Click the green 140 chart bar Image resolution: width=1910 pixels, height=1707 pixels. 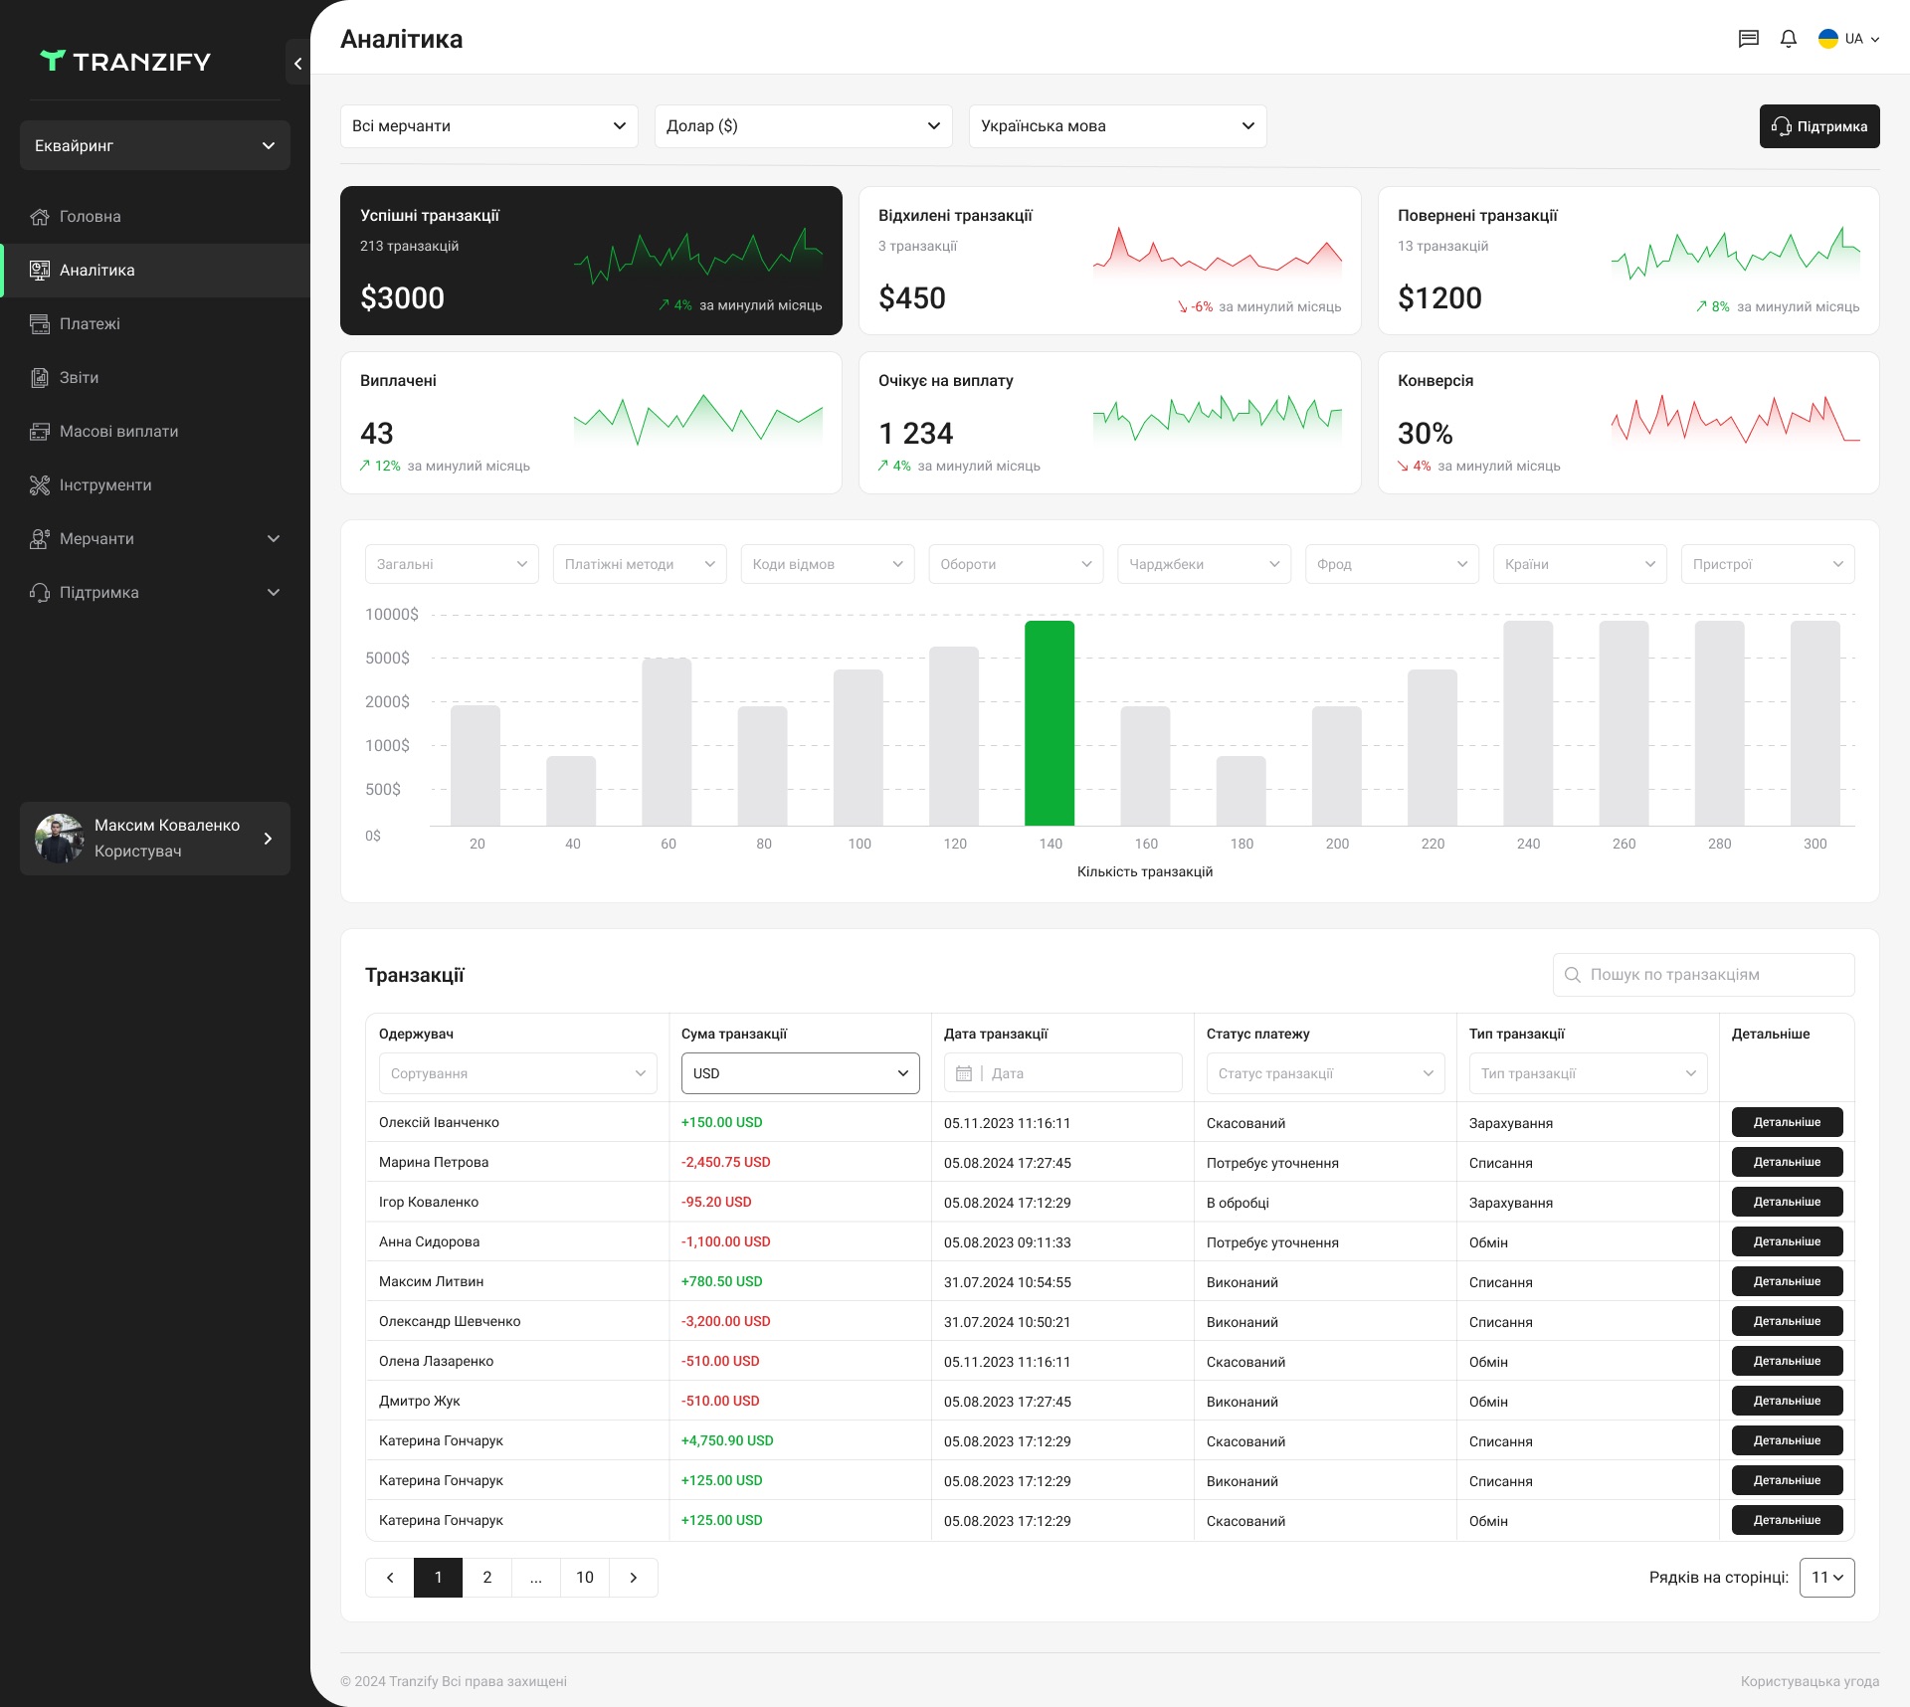(1050, 723)
